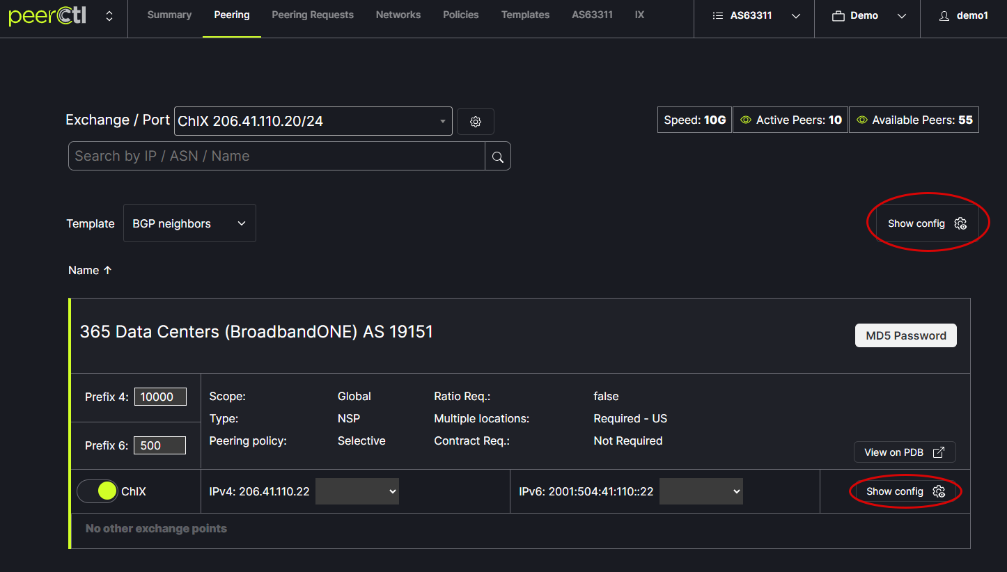Toggle the ChIX peering session switch

point(98,491)
